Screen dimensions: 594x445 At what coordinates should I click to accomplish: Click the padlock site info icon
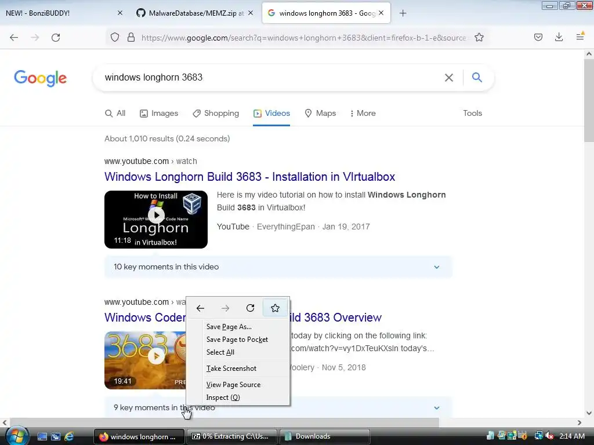click(131, 37)
